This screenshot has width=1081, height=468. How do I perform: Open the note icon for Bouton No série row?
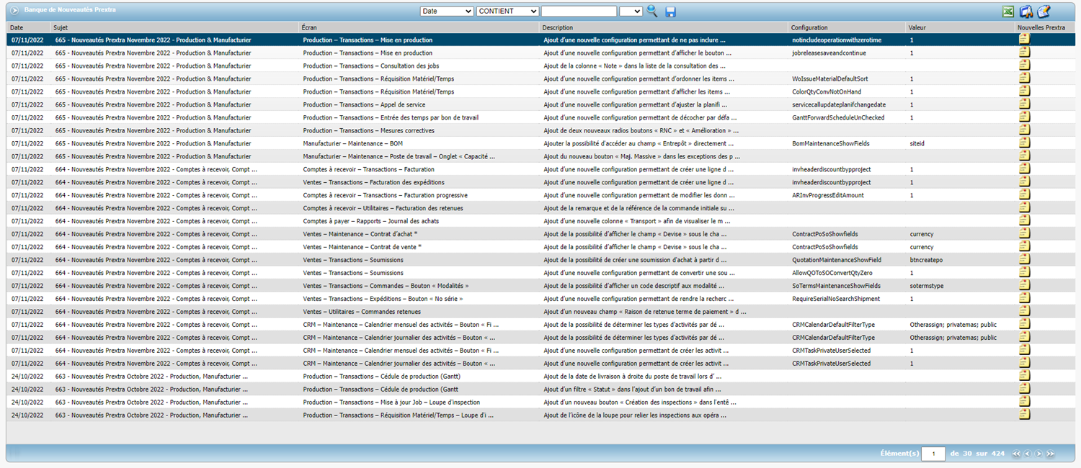click(x=1024, y=299)
